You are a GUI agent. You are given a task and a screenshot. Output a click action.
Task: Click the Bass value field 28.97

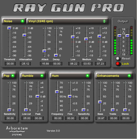(101, 118)
